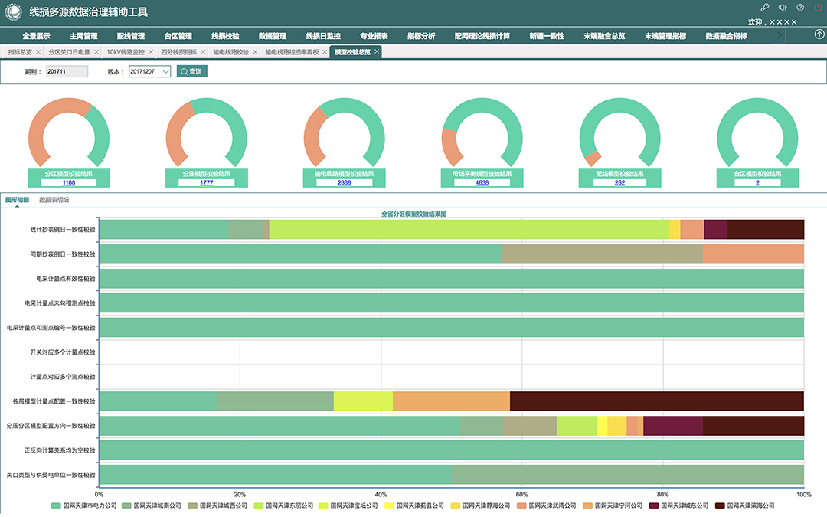The image size is (827, 517).
Task: Open the 线损校验 menu
Action: pyautogui.click(x=225, y=36)
